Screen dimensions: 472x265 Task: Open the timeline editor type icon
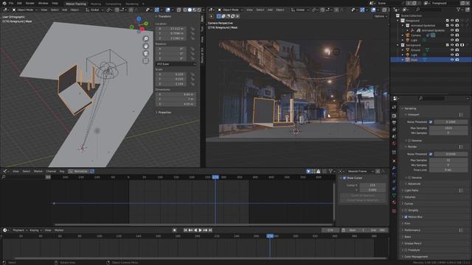(x=5, y=230)
